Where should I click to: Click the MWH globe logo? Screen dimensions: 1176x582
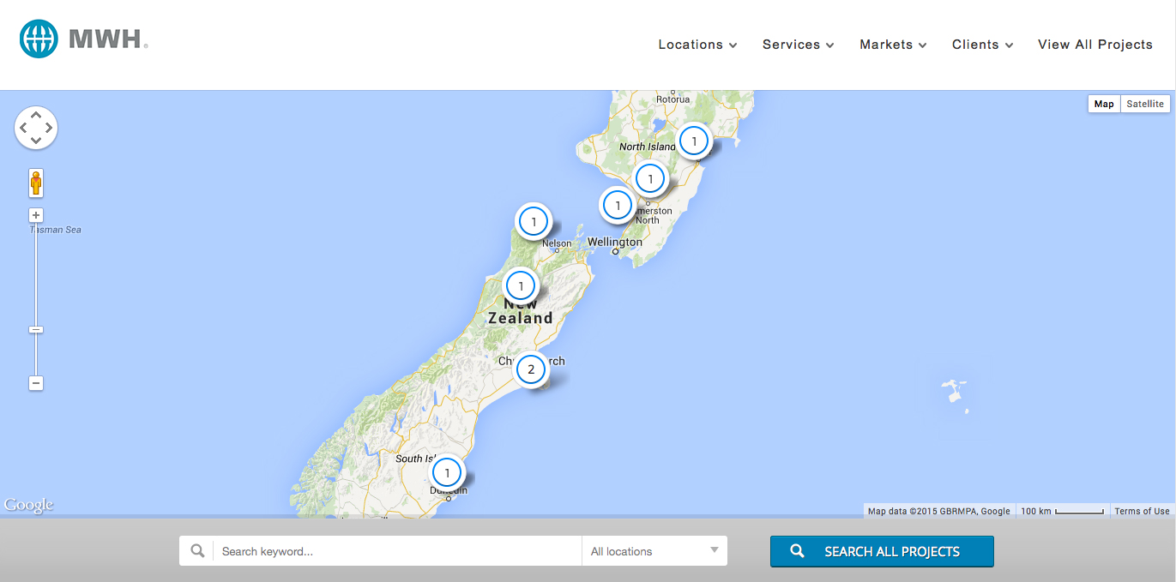[x=39, y=39]
